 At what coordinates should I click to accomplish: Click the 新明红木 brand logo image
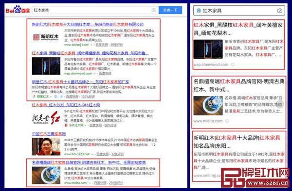coord(46,37)
